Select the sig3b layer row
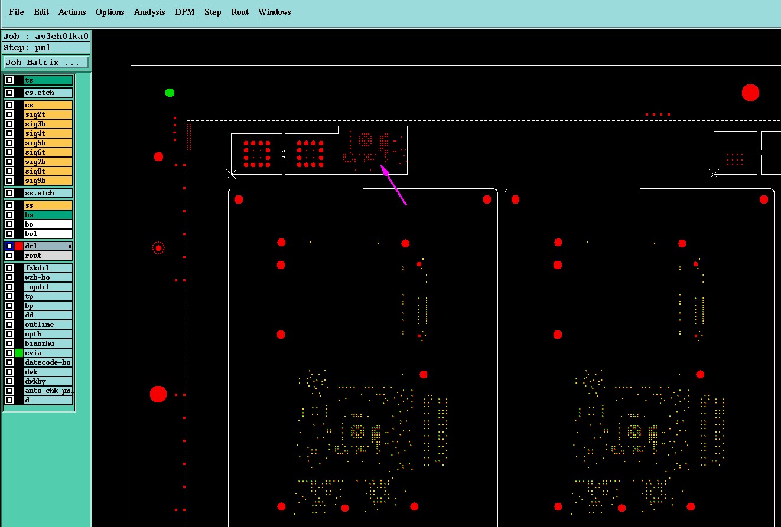 pyautogui.click(x=48, y=124)
